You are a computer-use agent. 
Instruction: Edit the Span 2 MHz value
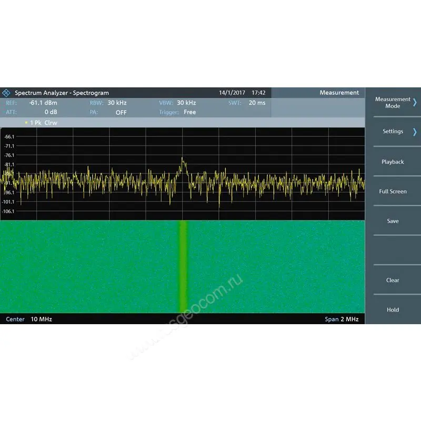point(348,319)
